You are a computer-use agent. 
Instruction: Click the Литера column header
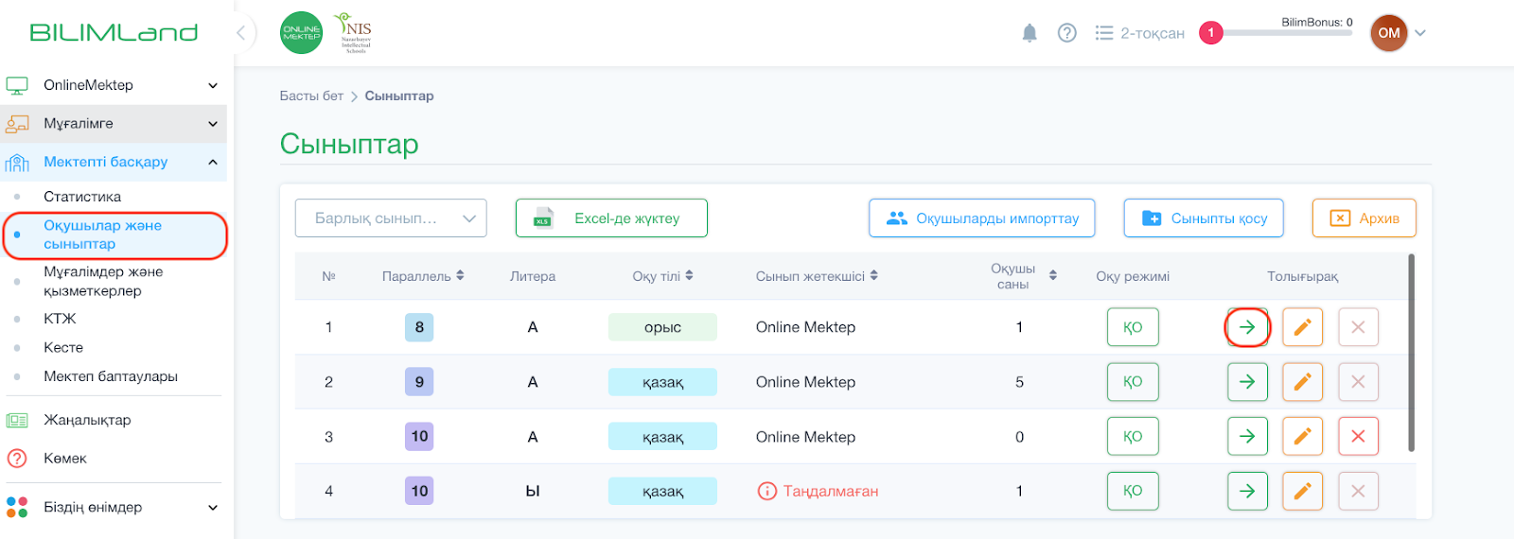coord(533,276)
